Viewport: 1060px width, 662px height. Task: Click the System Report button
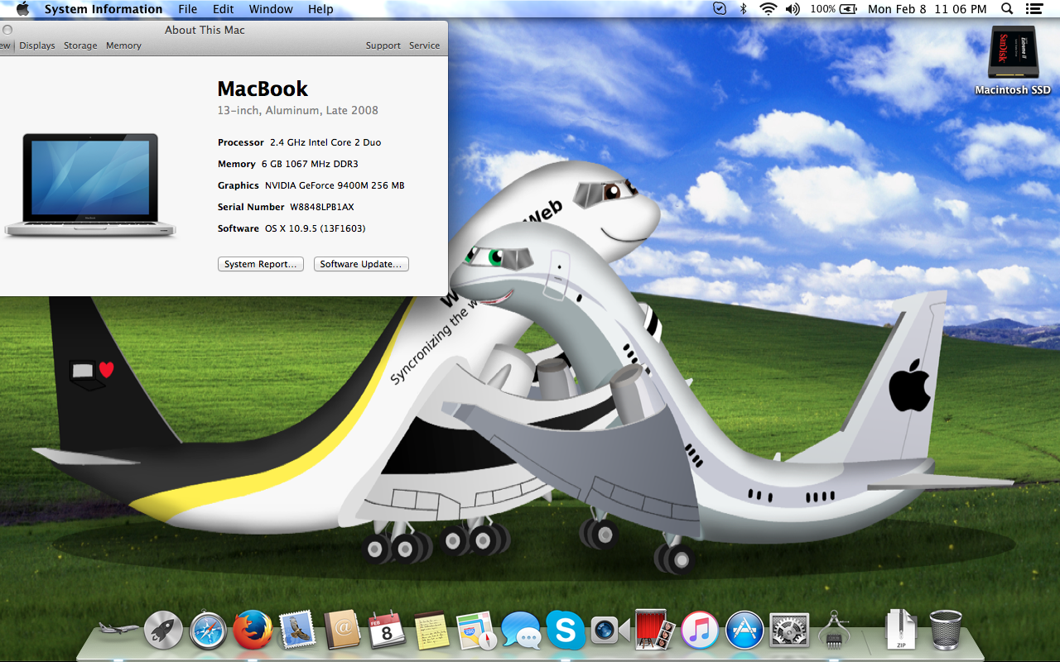click(261, 264)
